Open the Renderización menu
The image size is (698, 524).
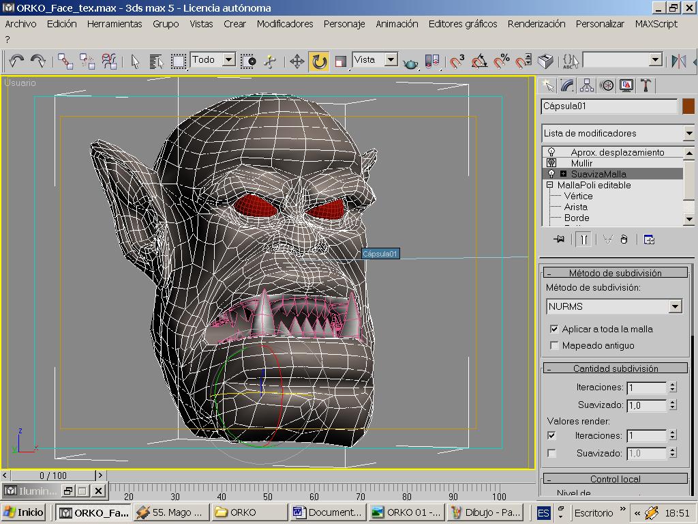tap(536, 24)
